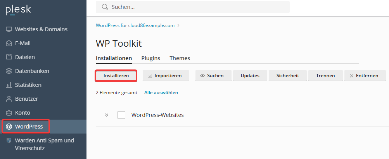Click the Konto crown icon
The image size is (389, 159).
pyautogui.click(x=9, y=113)
